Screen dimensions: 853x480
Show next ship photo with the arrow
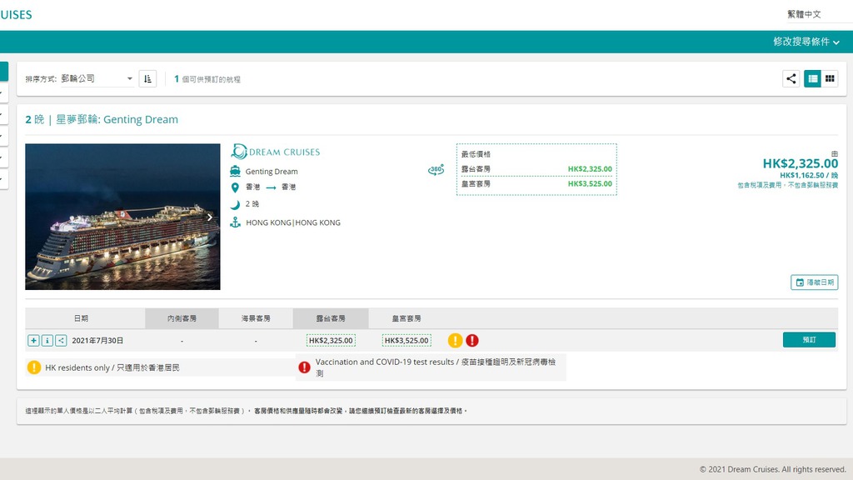pos(210,217)
